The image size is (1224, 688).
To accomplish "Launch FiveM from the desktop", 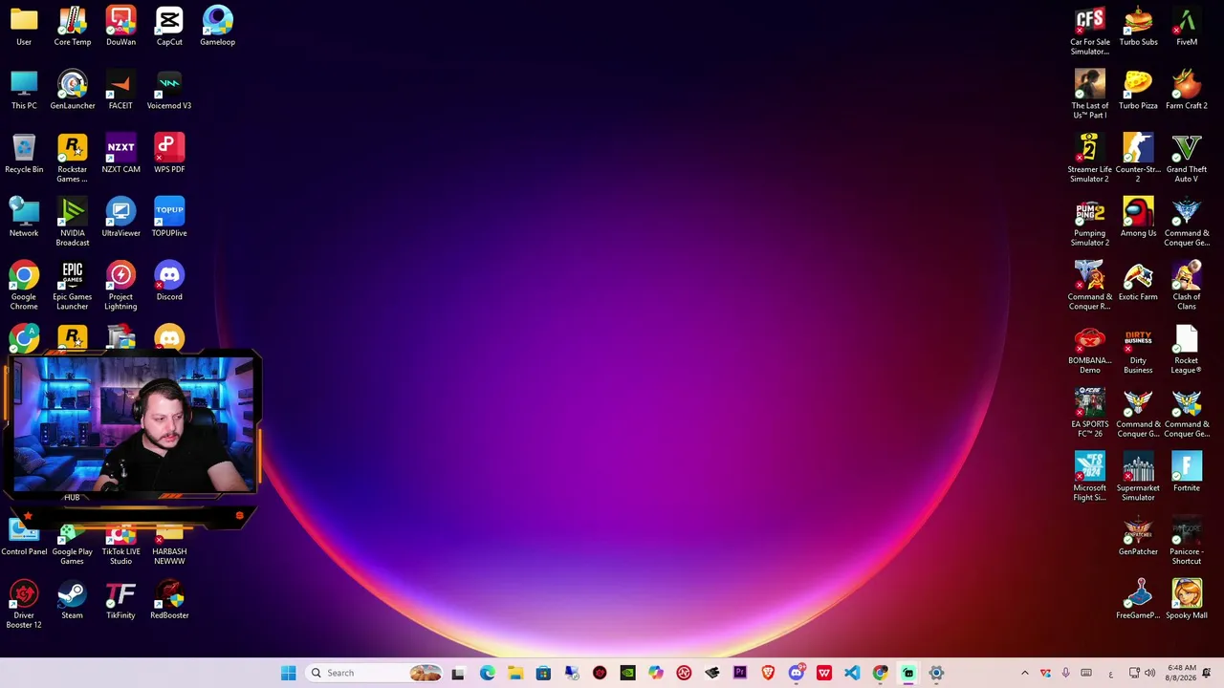I will point(1187,26).
